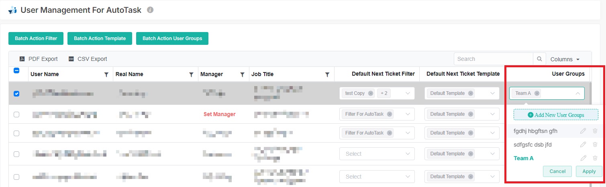Export the table via PDF Export
Screen dimensions: 606x187
point(39,59)
